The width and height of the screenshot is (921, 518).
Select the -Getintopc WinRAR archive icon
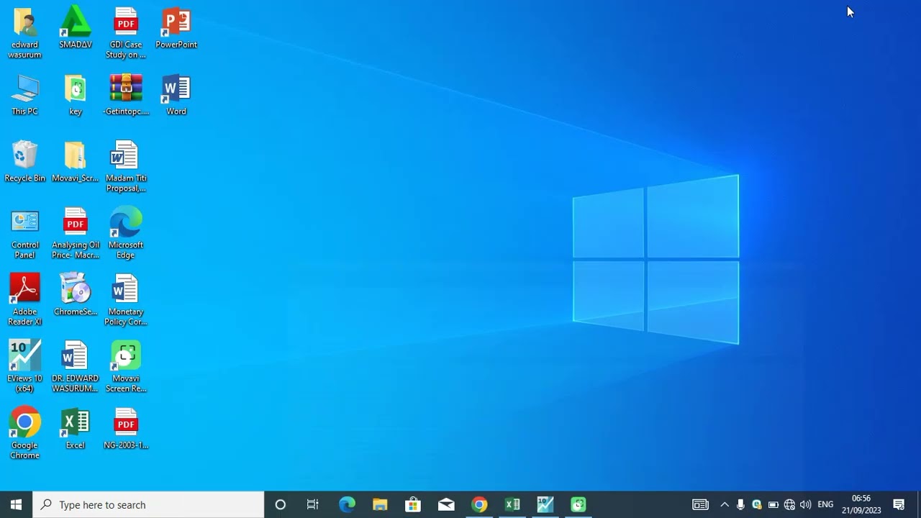click(126, 95)
